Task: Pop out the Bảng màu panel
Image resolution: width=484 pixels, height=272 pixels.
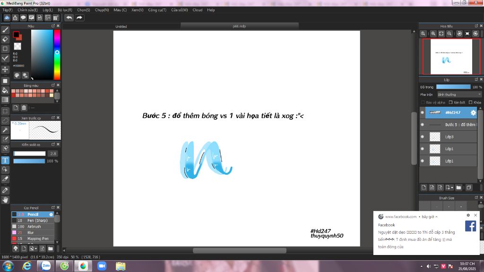Action: [53, 85]
